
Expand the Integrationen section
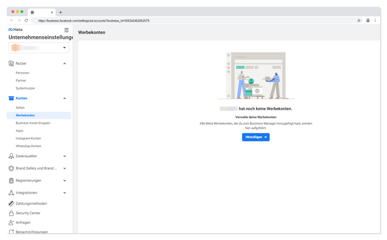[x=64, y=193]
